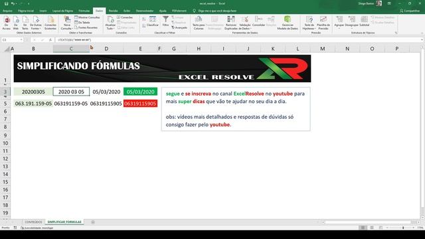Open Existing Connections
The width and height of the screenshot is (425, 239).
[x=50, y=23]
